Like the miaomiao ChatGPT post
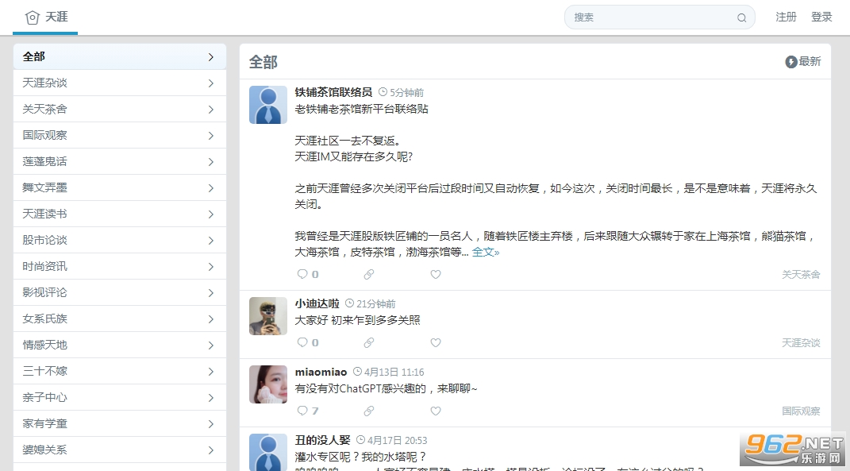This screenshot has width=850, height=471. point(435,411)
